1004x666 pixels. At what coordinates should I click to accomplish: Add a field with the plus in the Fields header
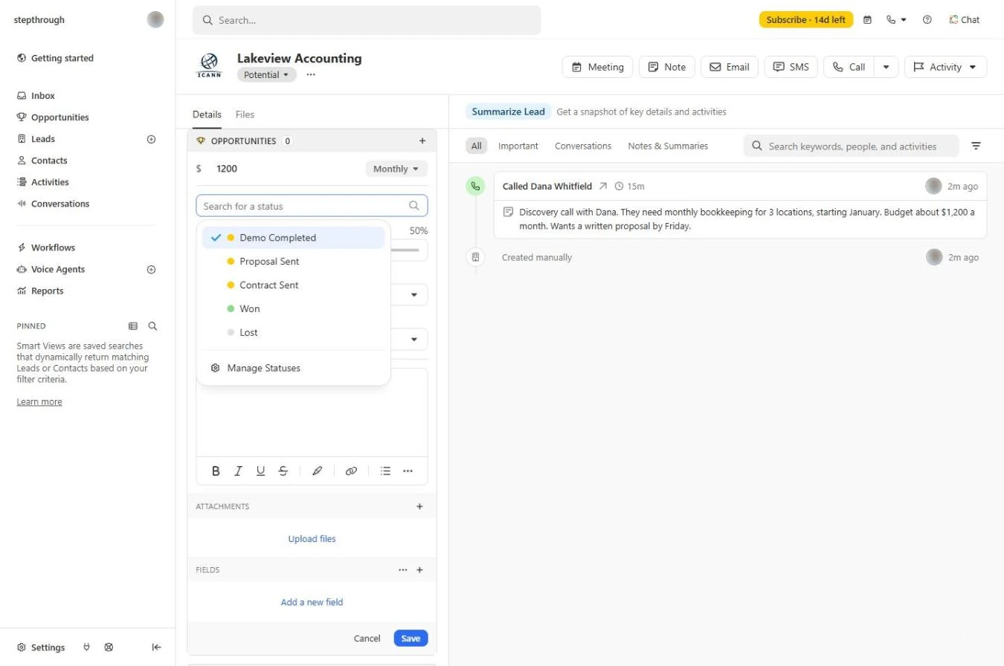419,570
